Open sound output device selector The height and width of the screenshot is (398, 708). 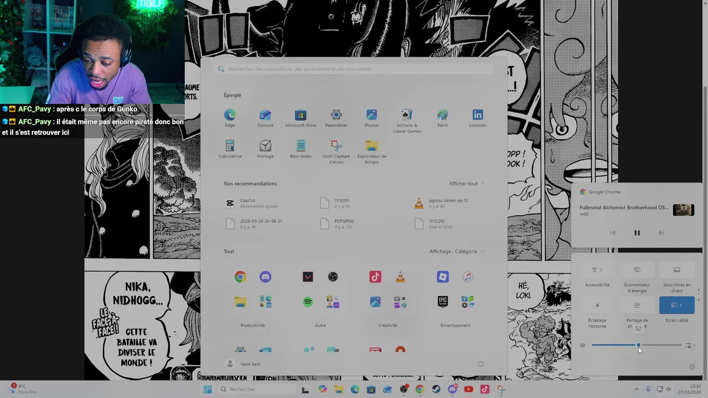pos(690,345)
